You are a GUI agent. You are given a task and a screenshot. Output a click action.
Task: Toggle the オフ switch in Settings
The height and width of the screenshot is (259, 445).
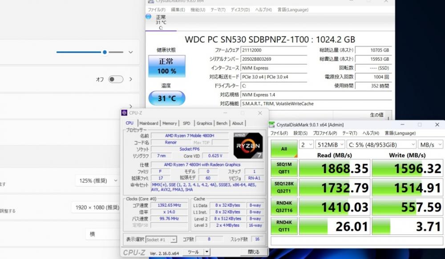point(116,79)
